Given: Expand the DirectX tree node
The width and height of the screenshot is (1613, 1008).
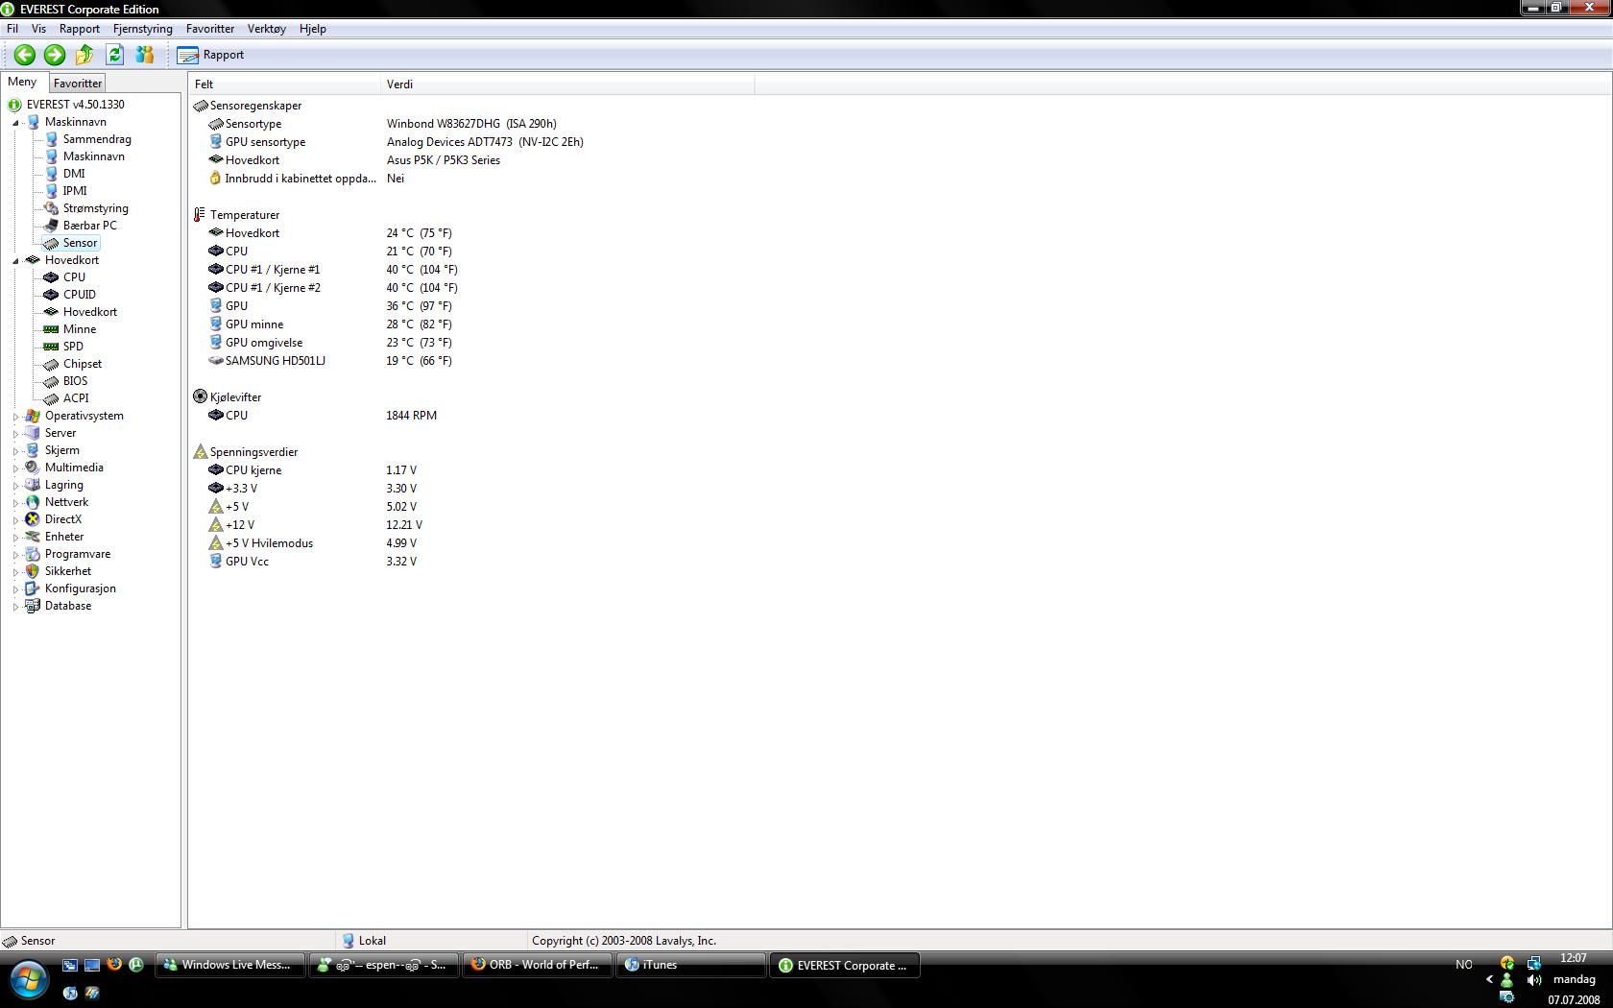Looking at the screenshot, I should 15,520.
